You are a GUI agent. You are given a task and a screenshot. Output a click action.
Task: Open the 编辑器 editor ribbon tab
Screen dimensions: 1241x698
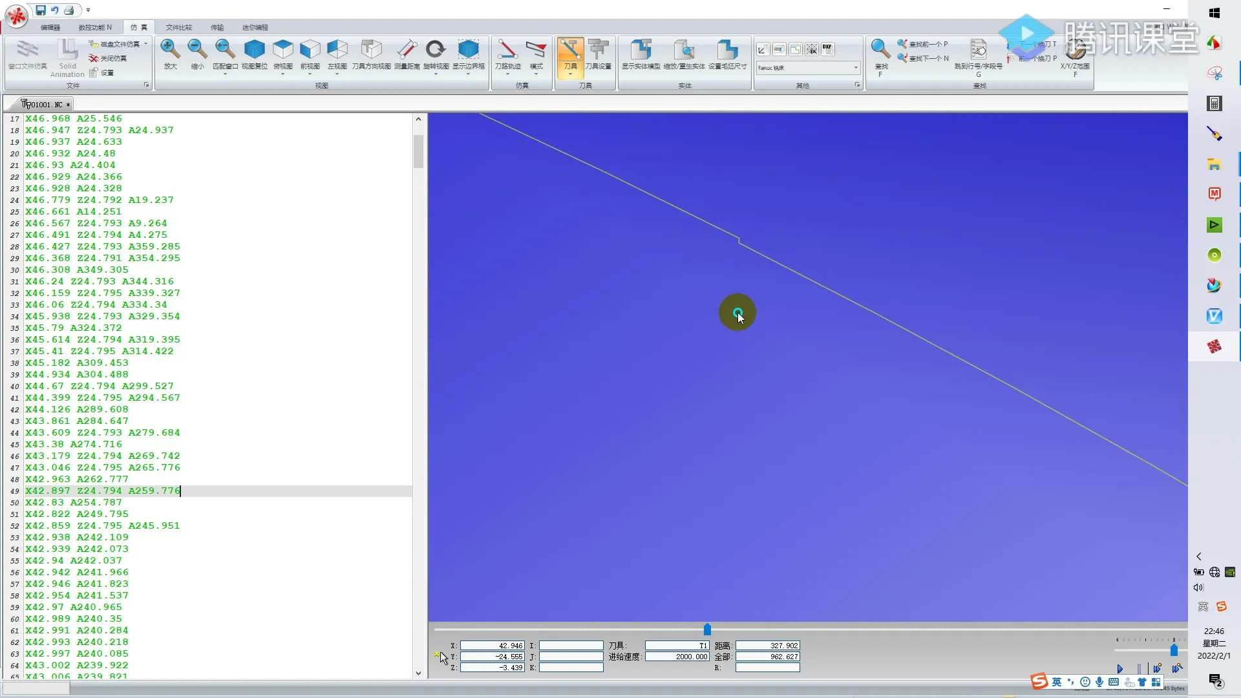[x=50, y=27]
